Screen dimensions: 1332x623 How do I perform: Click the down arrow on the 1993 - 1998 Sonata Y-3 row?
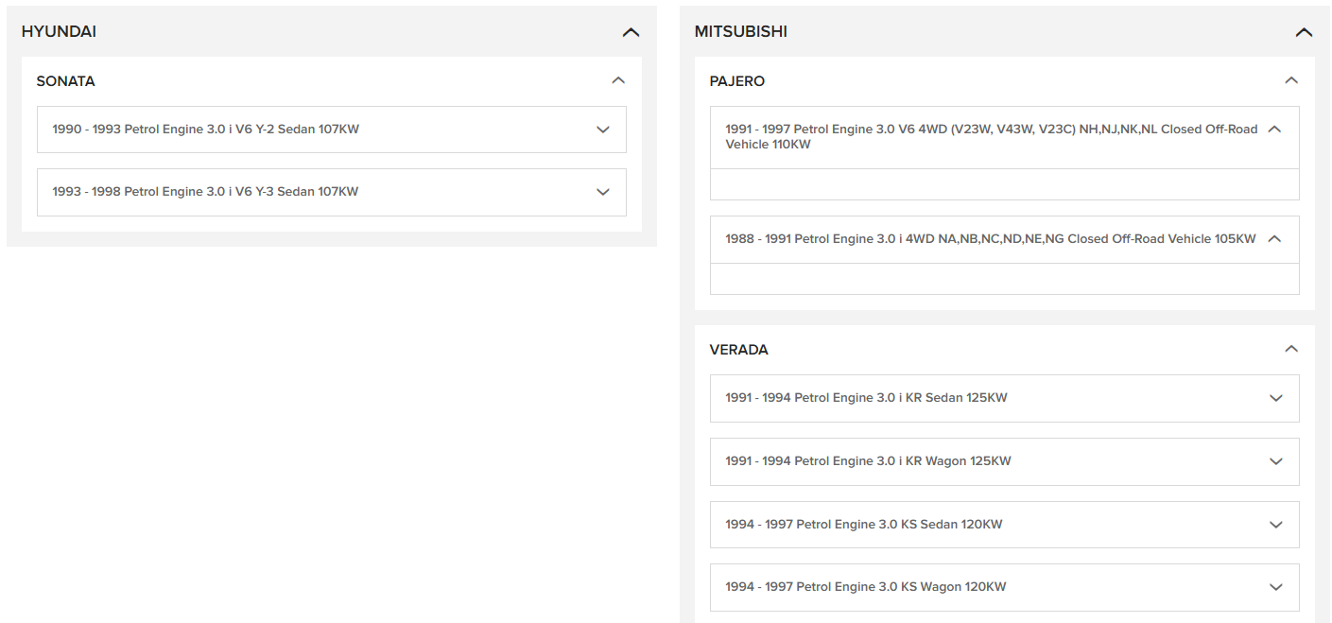coord(603,192)
